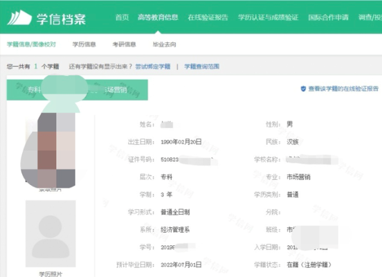The height and width of the screenshot is (277, 382).
Task: Click the 普通全日制 study form value
Action: 175,212
